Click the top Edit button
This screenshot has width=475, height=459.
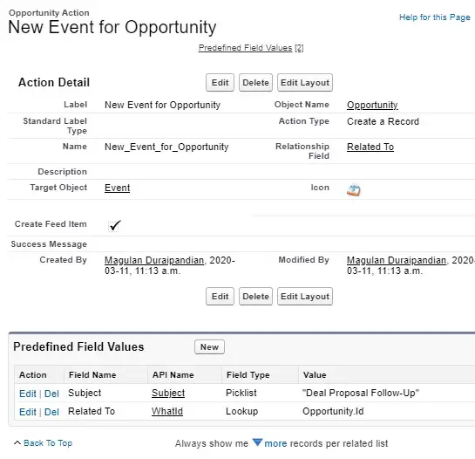220,83
